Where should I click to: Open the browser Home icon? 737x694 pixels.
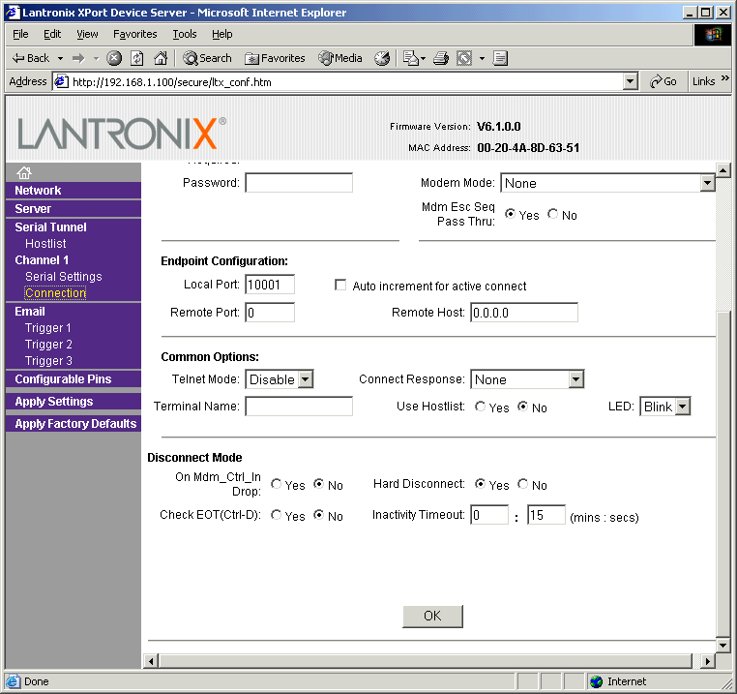161,58
